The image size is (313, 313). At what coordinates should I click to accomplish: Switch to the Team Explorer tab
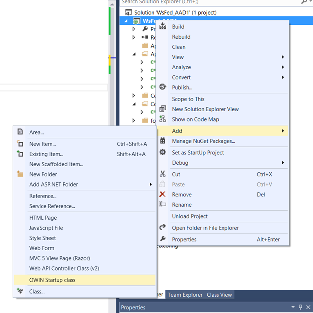[185, 295]
